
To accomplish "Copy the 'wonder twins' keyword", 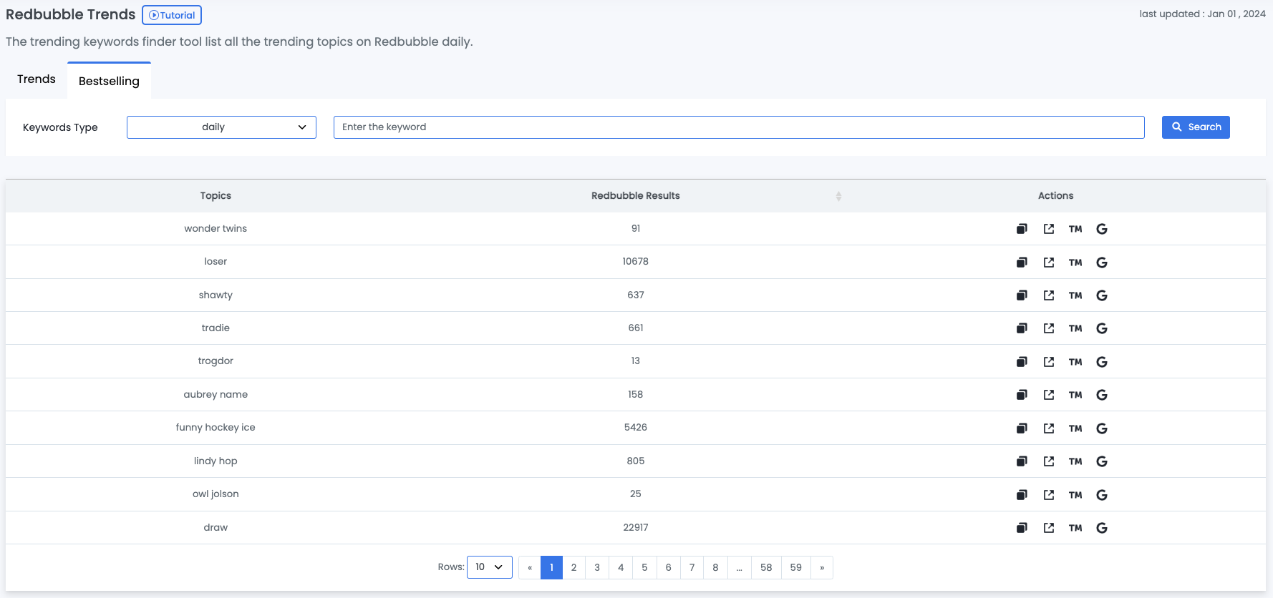I will coord(1022,229).
